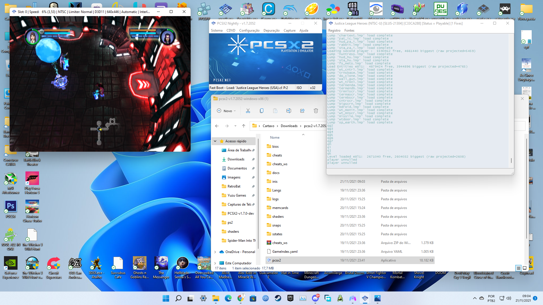Share pcsx2 using the share icon
Screen dimensions: 543x305
(302, 111)
